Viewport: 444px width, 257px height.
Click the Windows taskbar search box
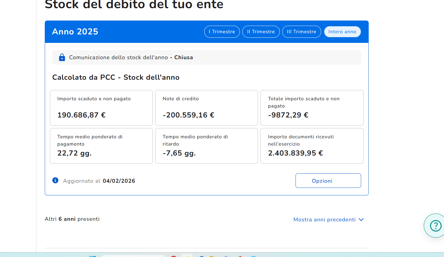pyautogui.click(x=133, y=256)
